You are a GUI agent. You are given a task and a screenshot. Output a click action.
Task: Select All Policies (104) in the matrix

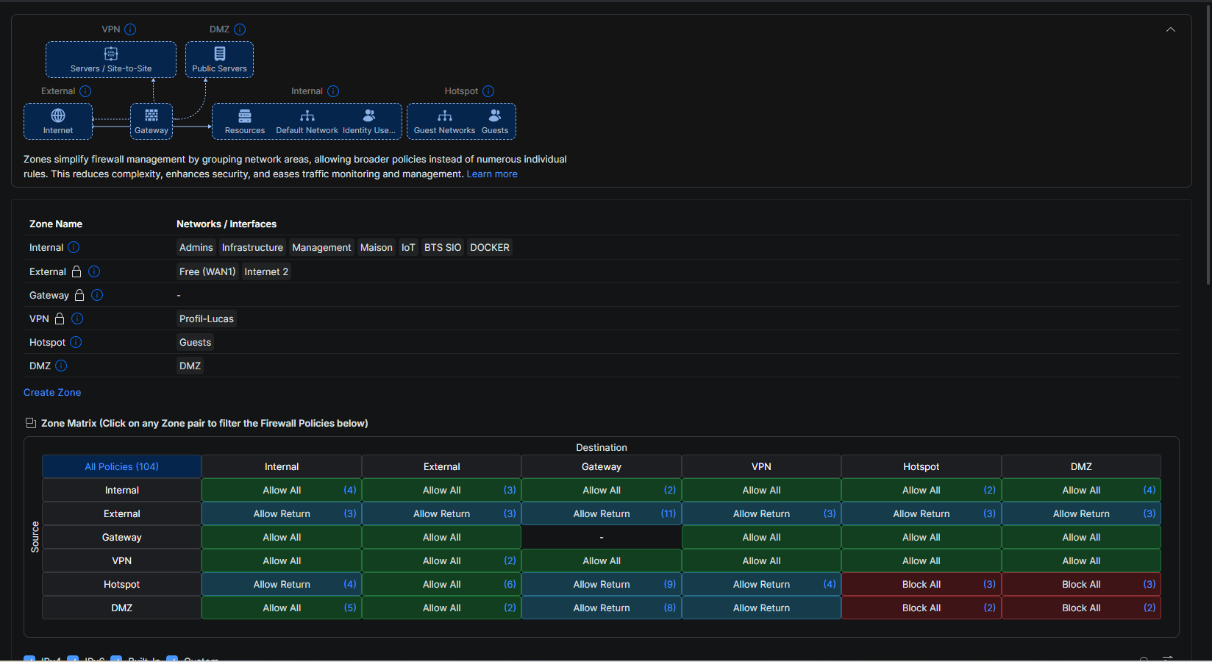click(121, 466)
